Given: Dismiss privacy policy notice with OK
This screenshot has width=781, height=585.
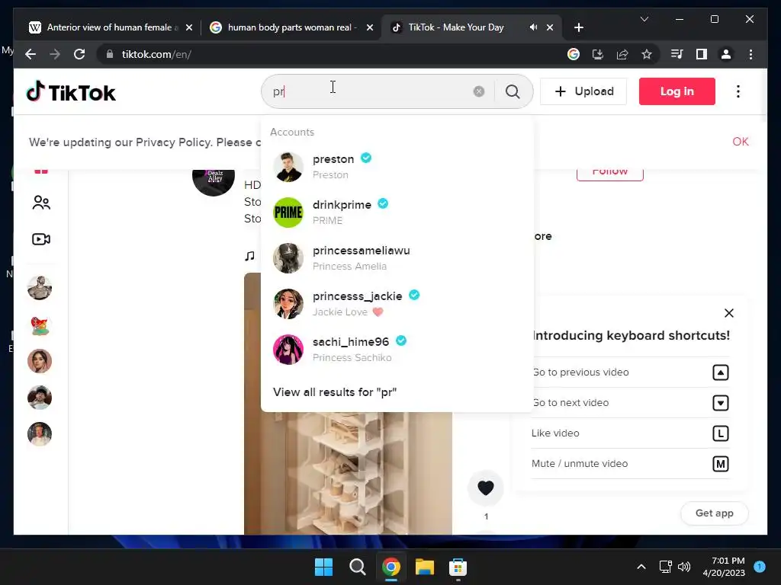Looking at the screenshot, I should coord(740,142).
